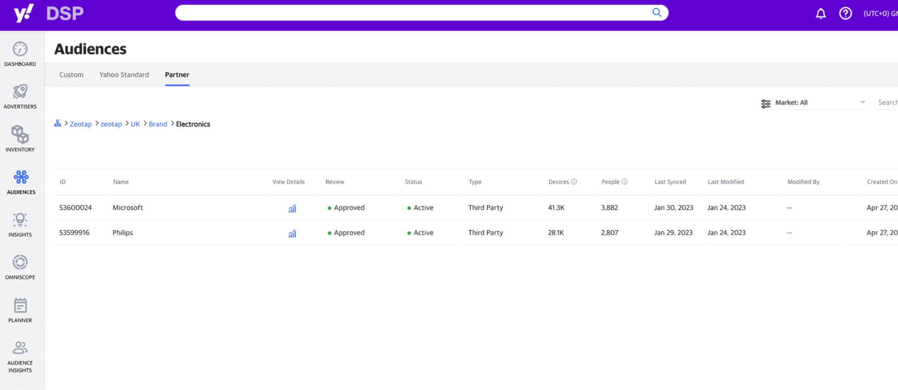
Task: Switch to the Yahoo Standard tab
Action: tap(124, 75)
